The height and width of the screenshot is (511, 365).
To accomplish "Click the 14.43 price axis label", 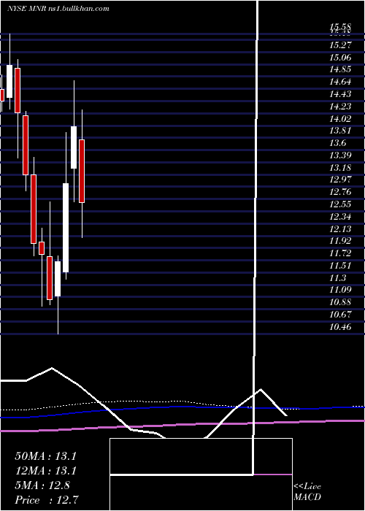I will click(340, 94).
